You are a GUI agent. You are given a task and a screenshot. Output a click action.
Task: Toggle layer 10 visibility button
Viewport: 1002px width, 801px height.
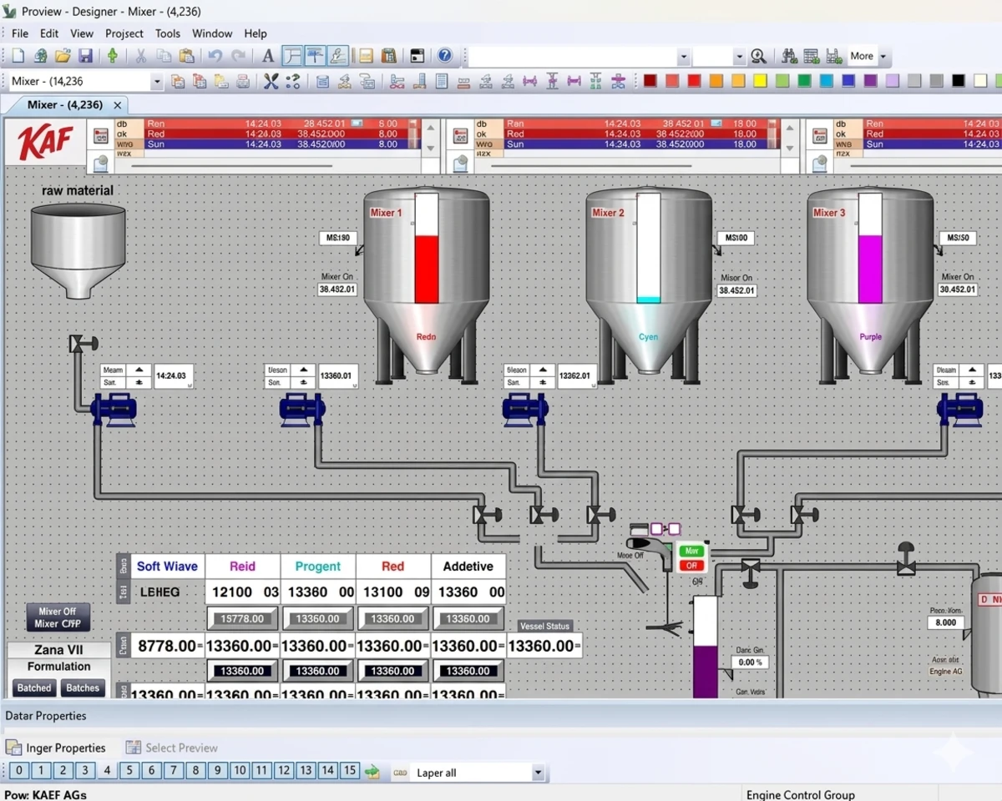pyautogui.click(x=239, y=771)
